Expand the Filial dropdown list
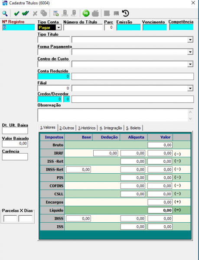Image resolution: width=199 pixels, height=260 pixels. [x=190, y=89]
